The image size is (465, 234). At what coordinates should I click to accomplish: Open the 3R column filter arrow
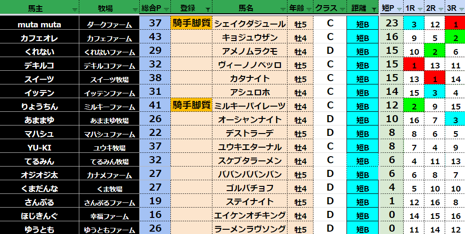tap(461, 9)
